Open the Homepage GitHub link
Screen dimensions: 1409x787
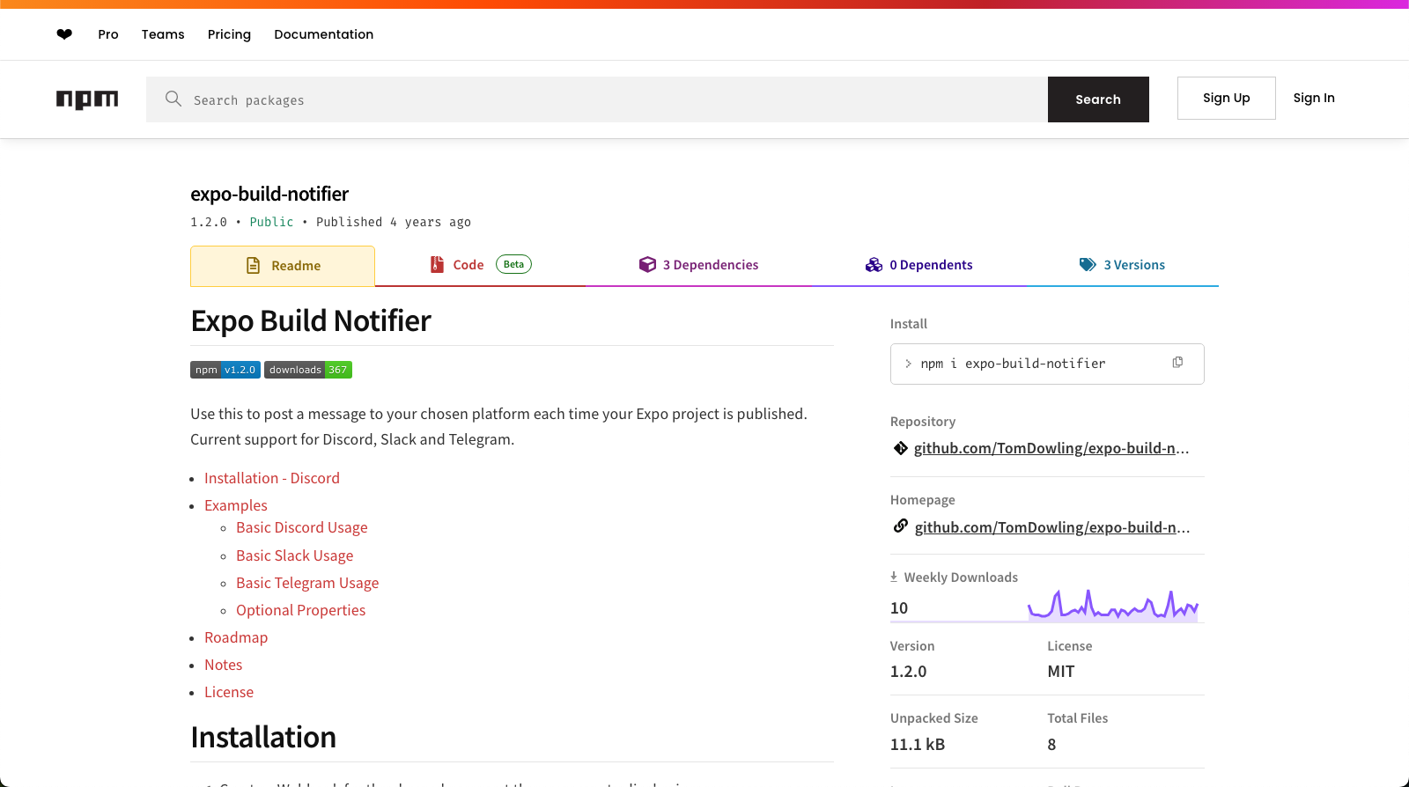click(x=1052, y=527)
